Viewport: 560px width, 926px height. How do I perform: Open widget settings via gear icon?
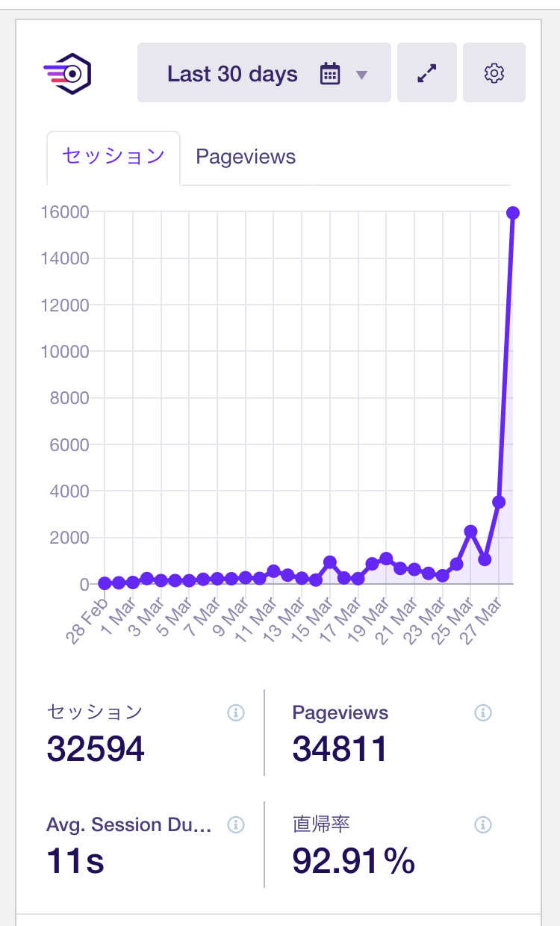(x=494, y=73)
